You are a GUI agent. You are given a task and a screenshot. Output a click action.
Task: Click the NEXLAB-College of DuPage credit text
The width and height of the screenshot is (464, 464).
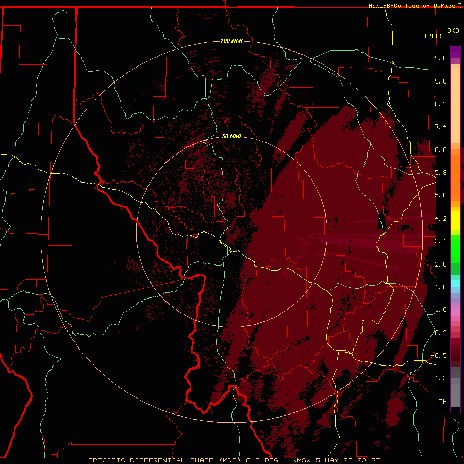(x=411, y=6)
